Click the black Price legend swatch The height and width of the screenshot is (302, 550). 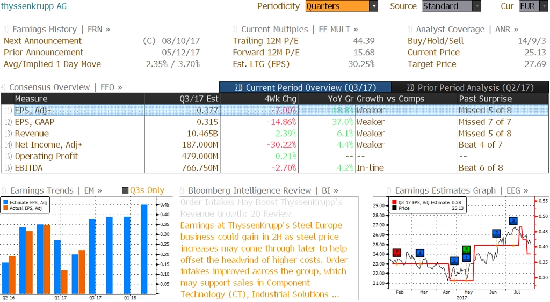click(395, 208)
